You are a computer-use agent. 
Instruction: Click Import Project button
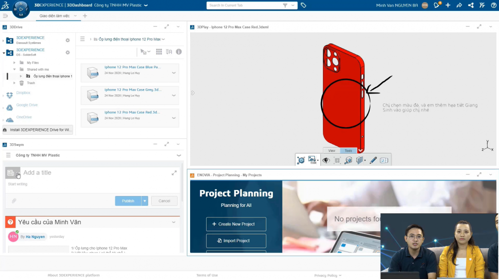[236, 241]
